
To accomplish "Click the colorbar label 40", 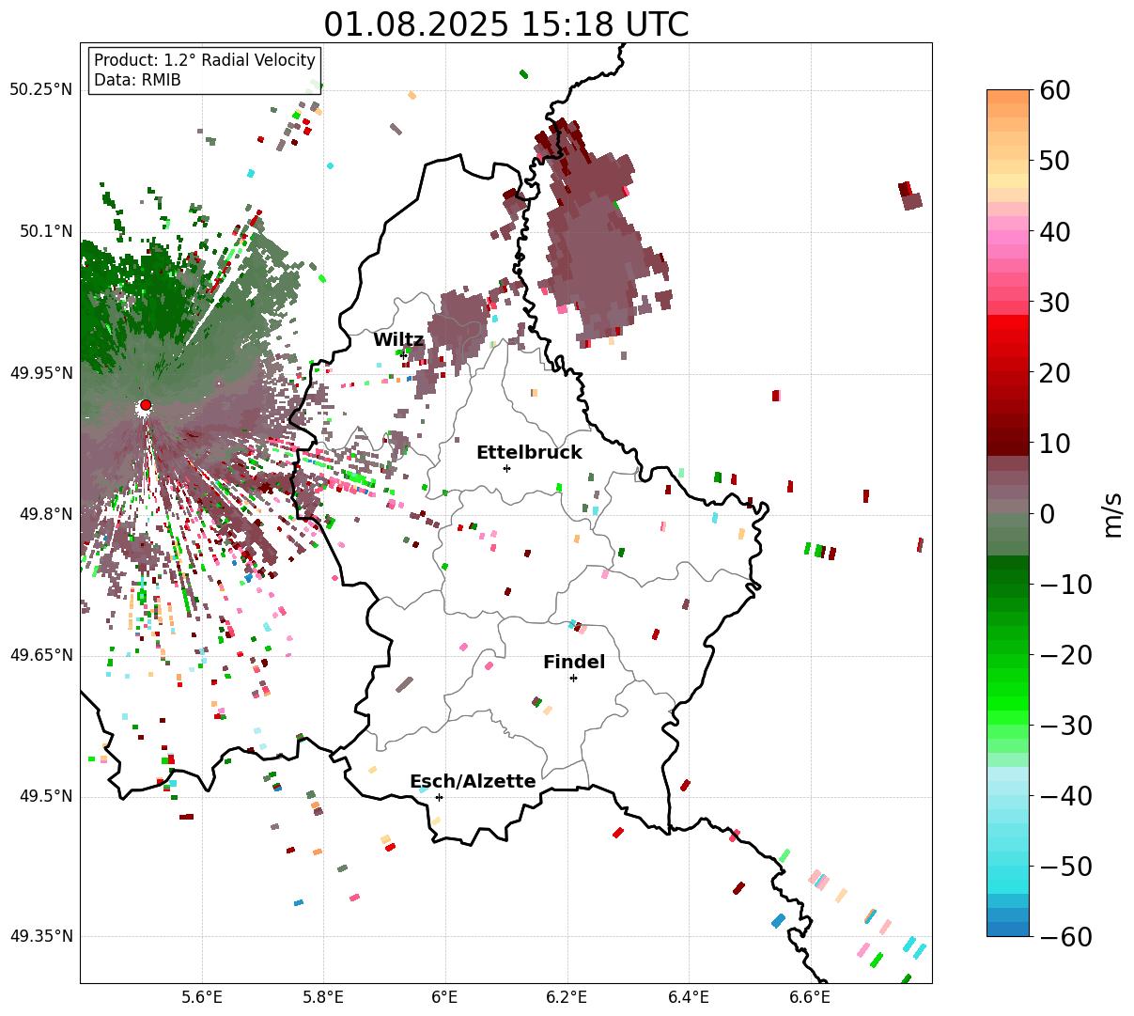I will pyautogui.click(x=1054, y=231).
